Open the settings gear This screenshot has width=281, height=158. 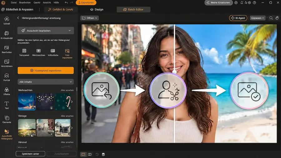249,2
